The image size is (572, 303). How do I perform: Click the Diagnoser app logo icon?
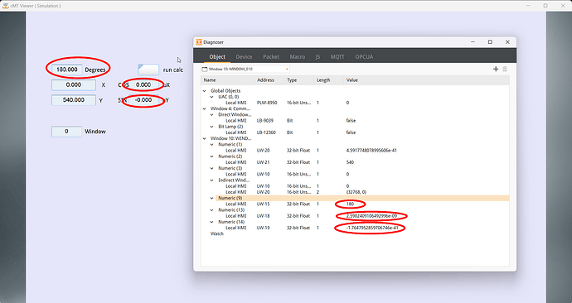(x=199, y=42)
